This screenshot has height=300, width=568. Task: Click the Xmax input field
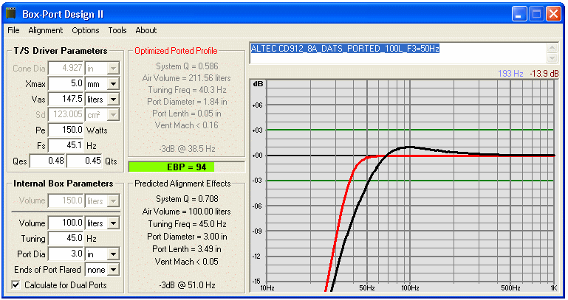66,84
